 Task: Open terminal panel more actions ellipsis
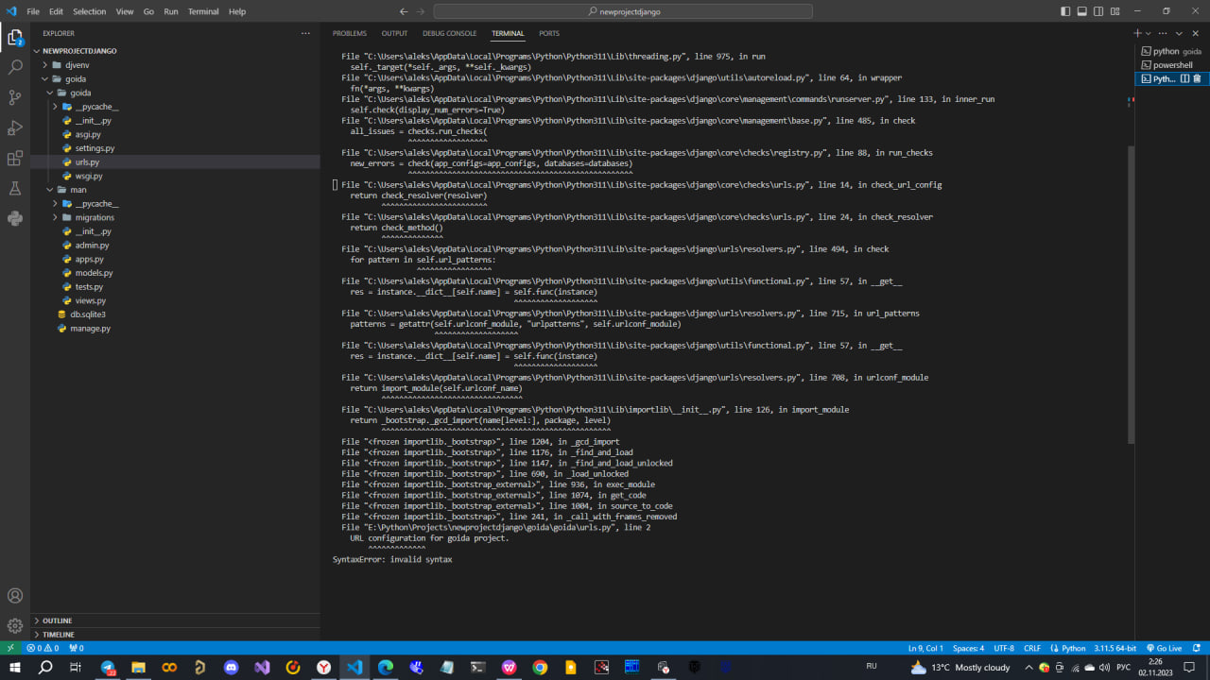1165,33
